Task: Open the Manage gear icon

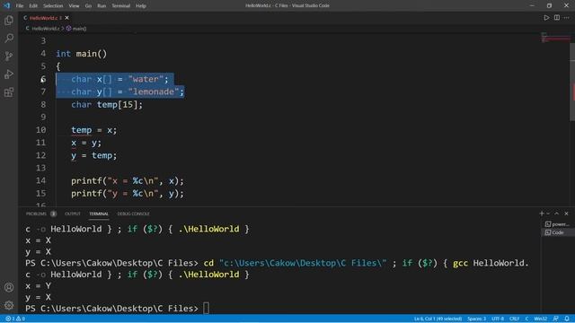Action: (x=9, y=305)
